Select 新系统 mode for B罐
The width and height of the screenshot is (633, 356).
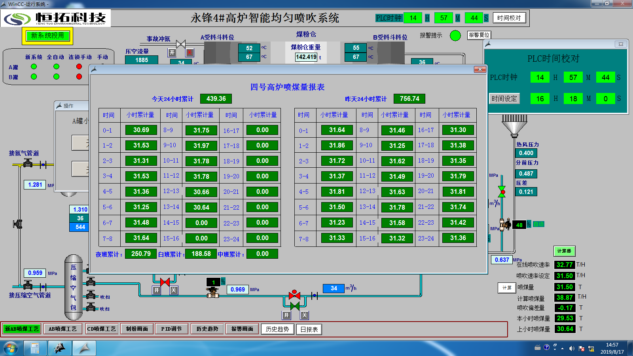coord(34,77)
